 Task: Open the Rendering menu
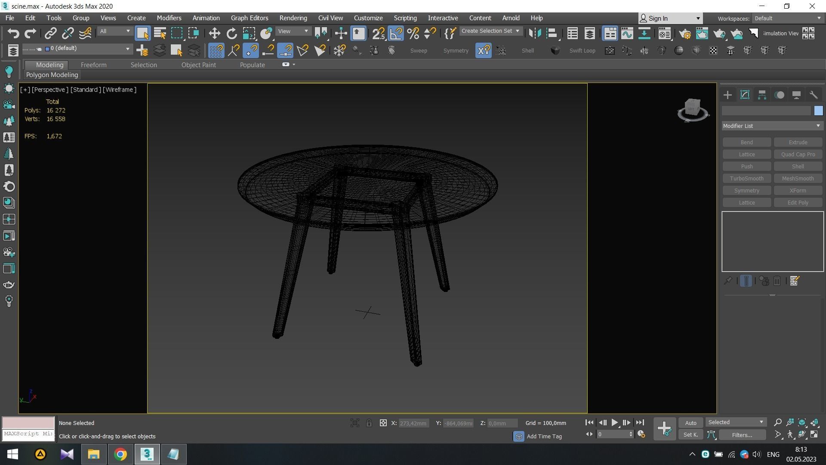coord(293,18)
